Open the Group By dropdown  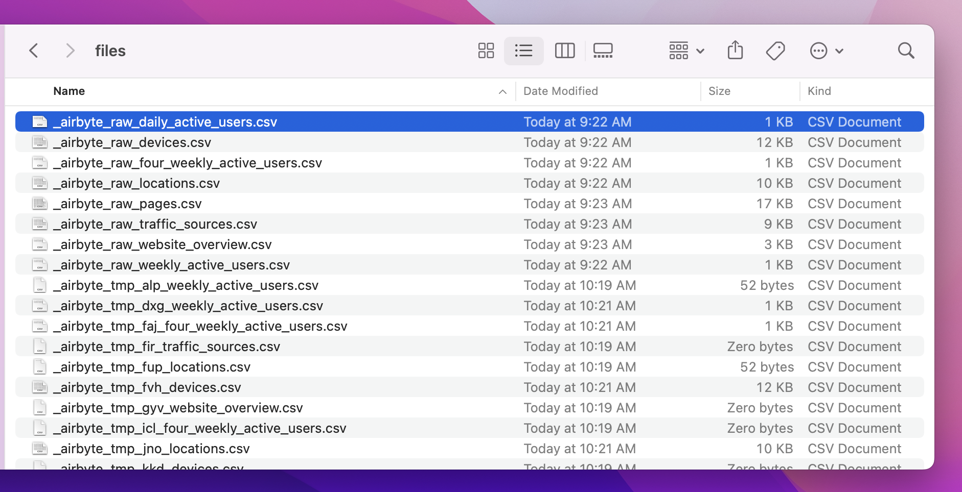tap(687, 51)
